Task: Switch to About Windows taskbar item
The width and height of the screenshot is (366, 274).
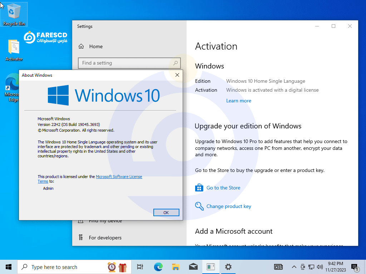Action: tap(211, 267)
